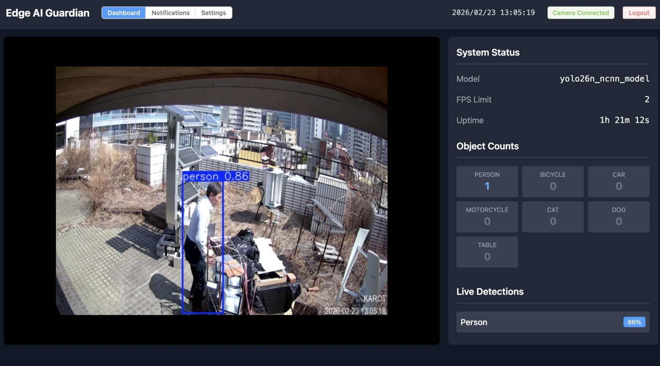Click the header date and time display
Screen dimensions: 660x366
(493, 13)
